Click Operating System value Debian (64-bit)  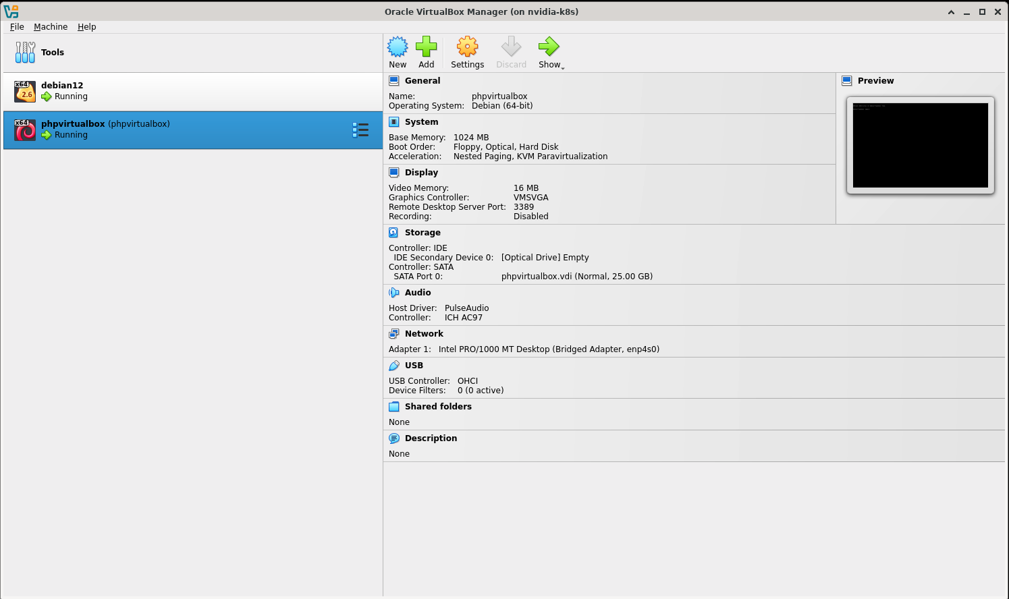pos(502,106)
